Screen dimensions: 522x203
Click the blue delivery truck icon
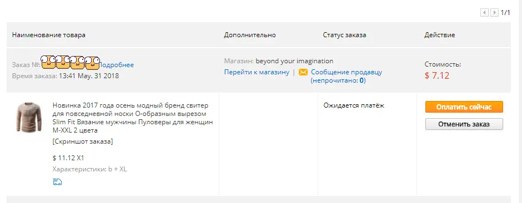point(57,182)
